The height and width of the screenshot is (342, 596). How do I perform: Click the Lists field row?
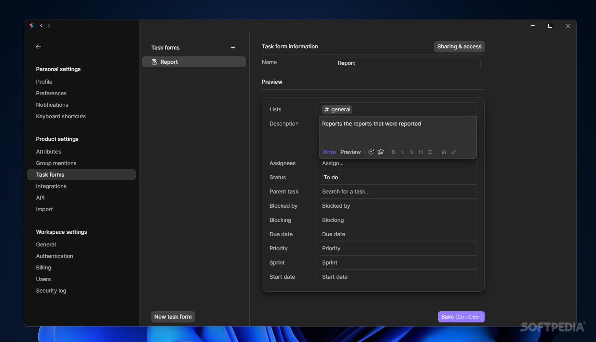point(398,109)
